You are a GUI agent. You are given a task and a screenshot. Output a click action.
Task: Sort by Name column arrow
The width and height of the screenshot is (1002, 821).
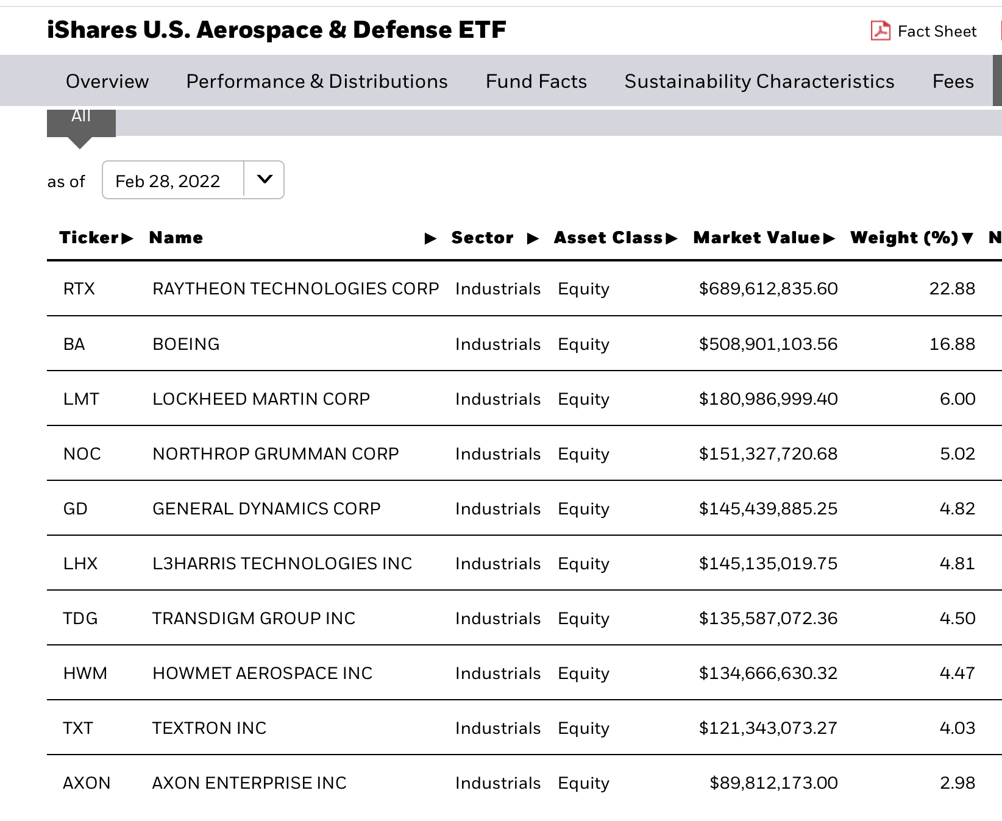point(430,238)
